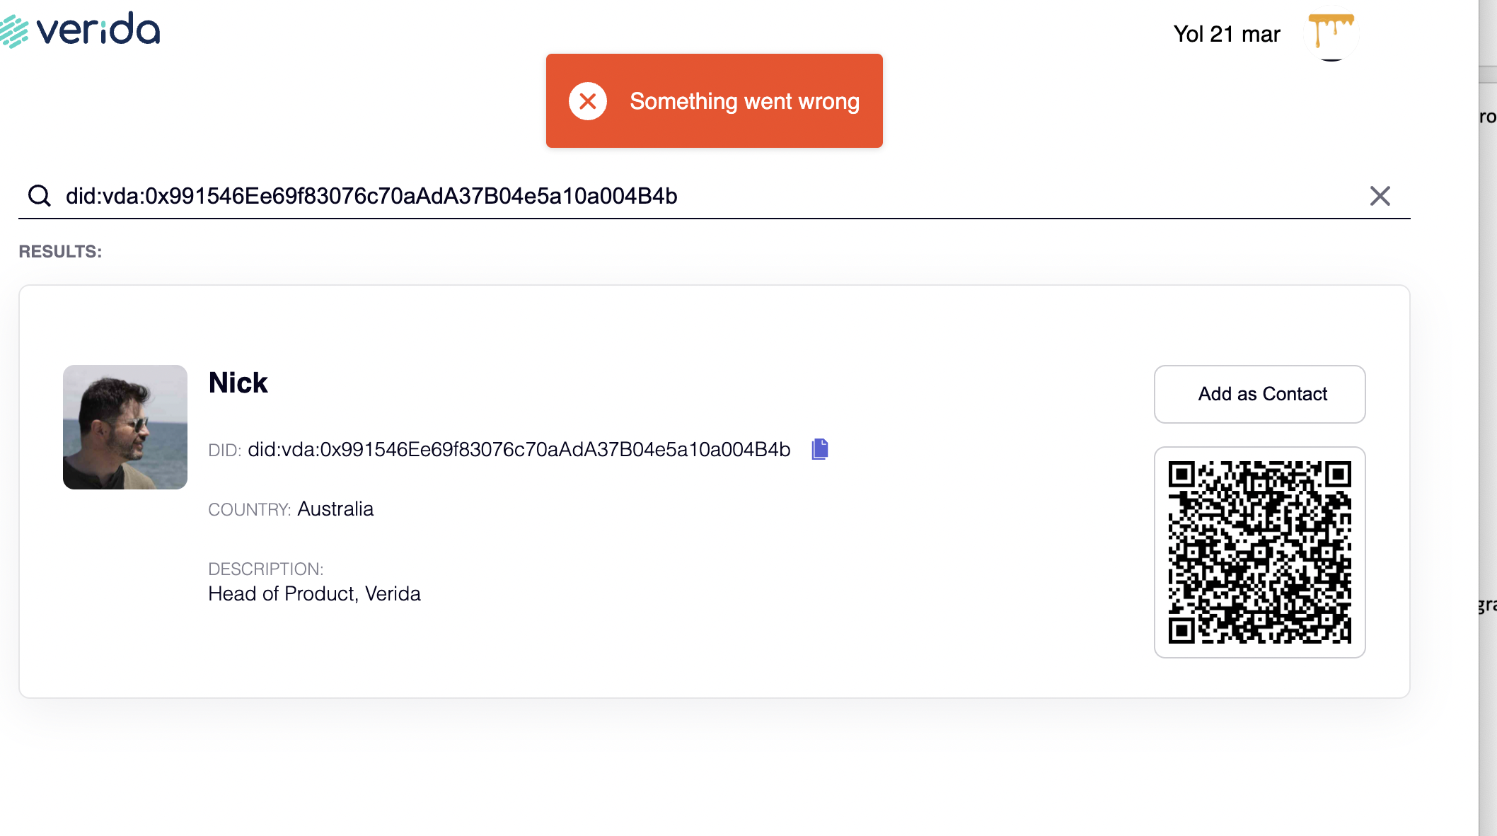Click the Verida logo
This screenshot has width=1497, height=836.
point(81,29)
